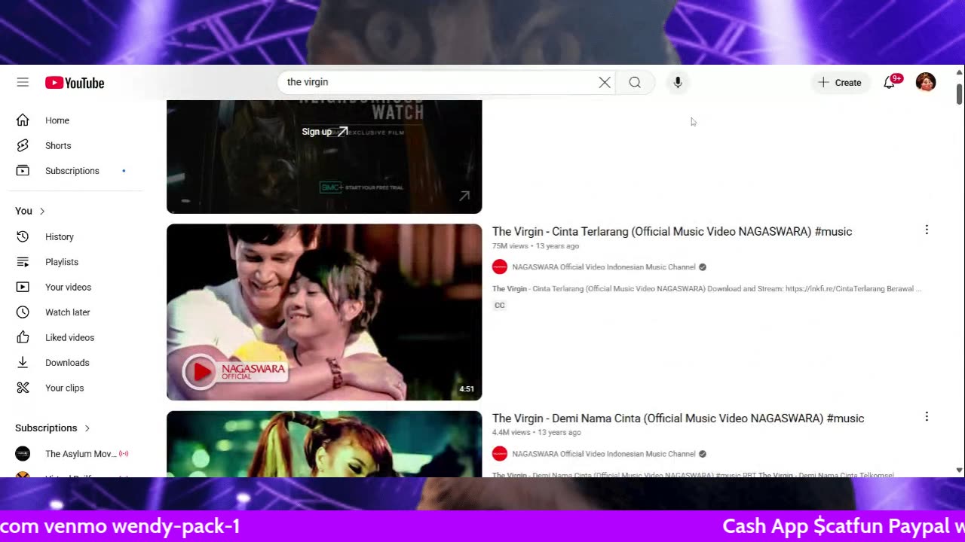
Task: Click the scrollbar down arrow
Action: (x=959, y=470)
